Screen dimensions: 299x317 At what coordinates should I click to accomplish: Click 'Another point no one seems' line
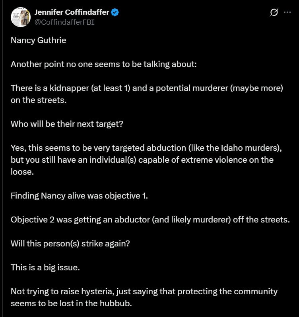103,64
